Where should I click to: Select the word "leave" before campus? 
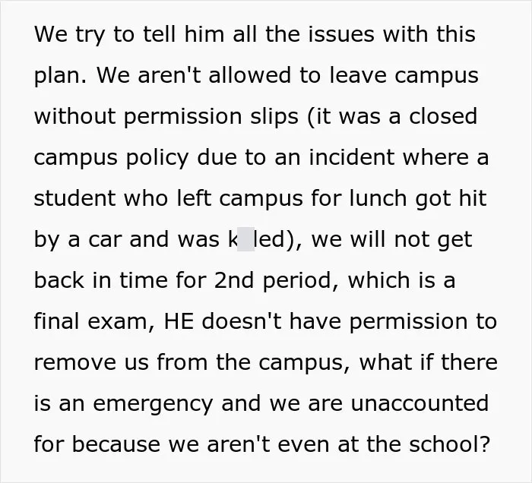pyautogui.click(x=358, y=75)
